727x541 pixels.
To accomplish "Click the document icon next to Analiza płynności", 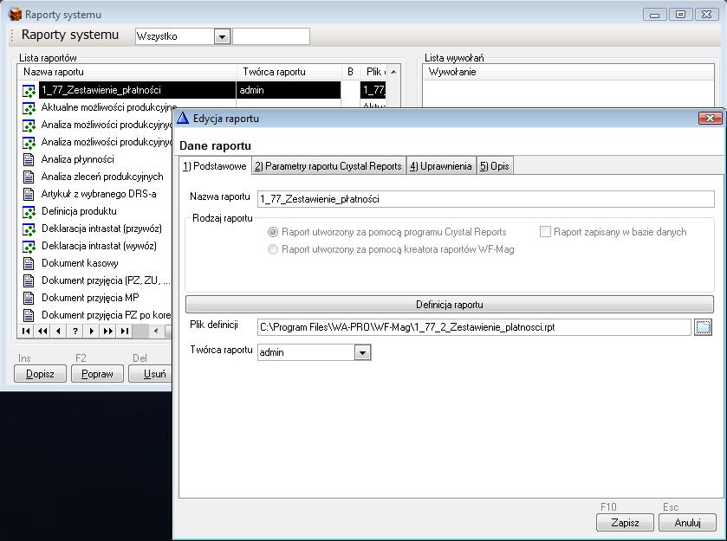I will [x=29, y=159].
